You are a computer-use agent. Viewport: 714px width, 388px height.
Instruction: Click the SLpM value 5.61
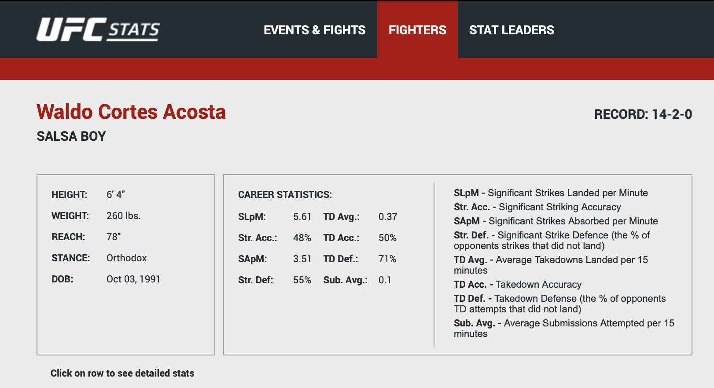(302, 216)
